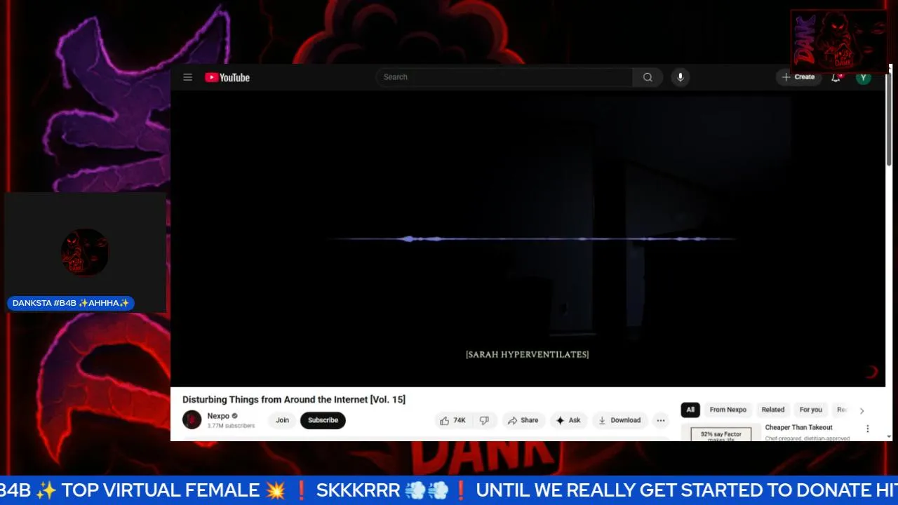Show more chips with right chevron

pos(862,410)
